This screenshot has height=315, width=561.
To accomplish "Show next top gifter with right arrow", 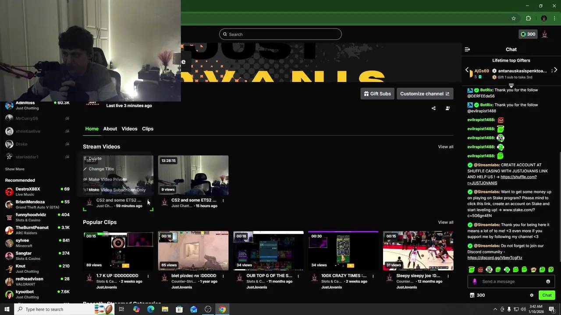I will (555, 70).
